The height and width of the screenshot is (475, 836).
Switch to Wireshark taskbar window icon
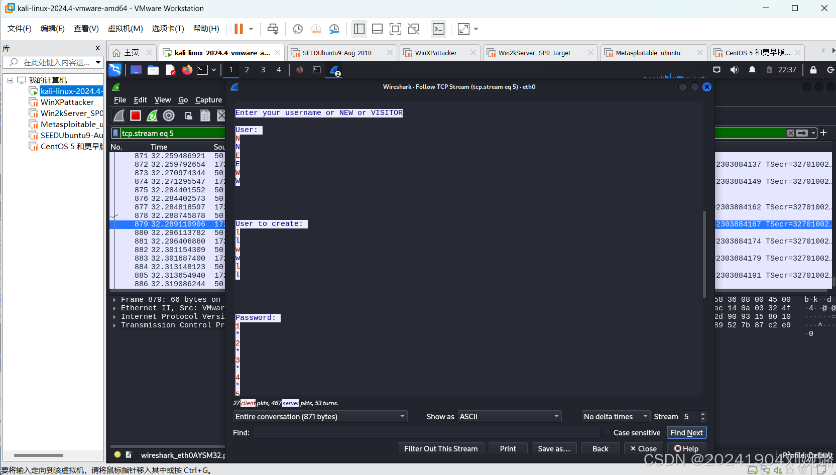[334, 70]
